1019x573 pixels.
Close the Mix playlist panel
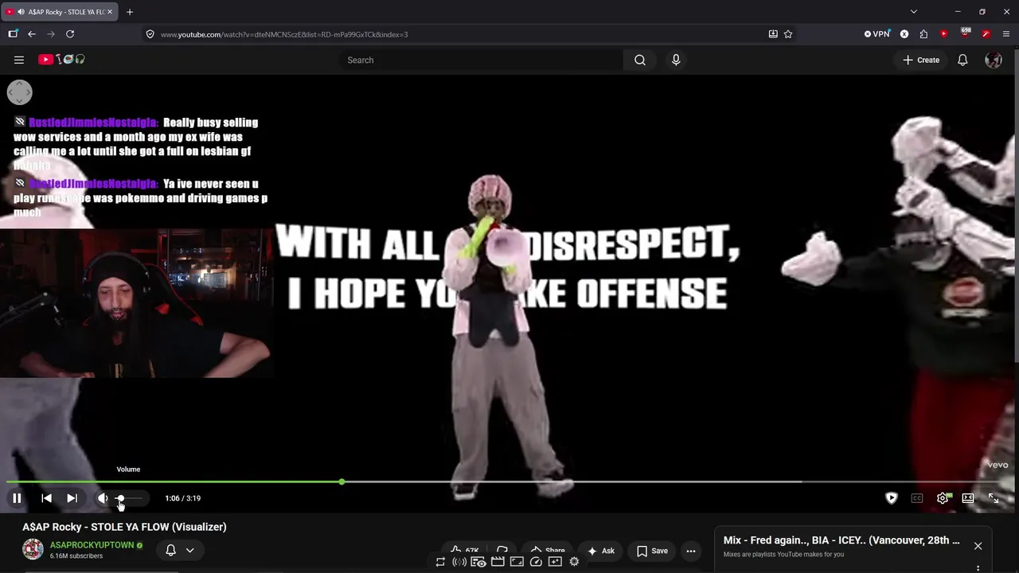tap(978, 546)
